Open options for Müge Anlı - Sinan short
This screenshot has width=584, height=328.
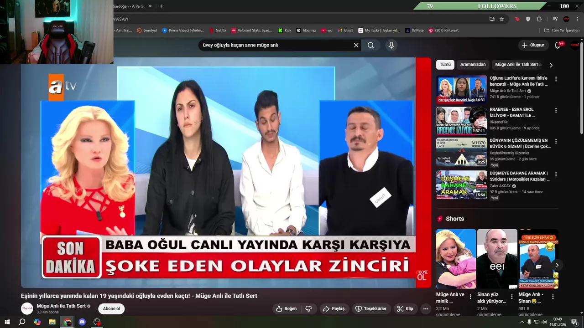pyautogui.click(x=553, y=297)
